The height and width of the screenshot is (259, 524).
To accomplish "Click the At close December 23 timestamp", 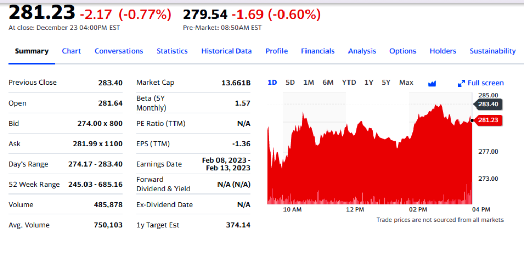I will pyautogui.click(x=64, y=28).
